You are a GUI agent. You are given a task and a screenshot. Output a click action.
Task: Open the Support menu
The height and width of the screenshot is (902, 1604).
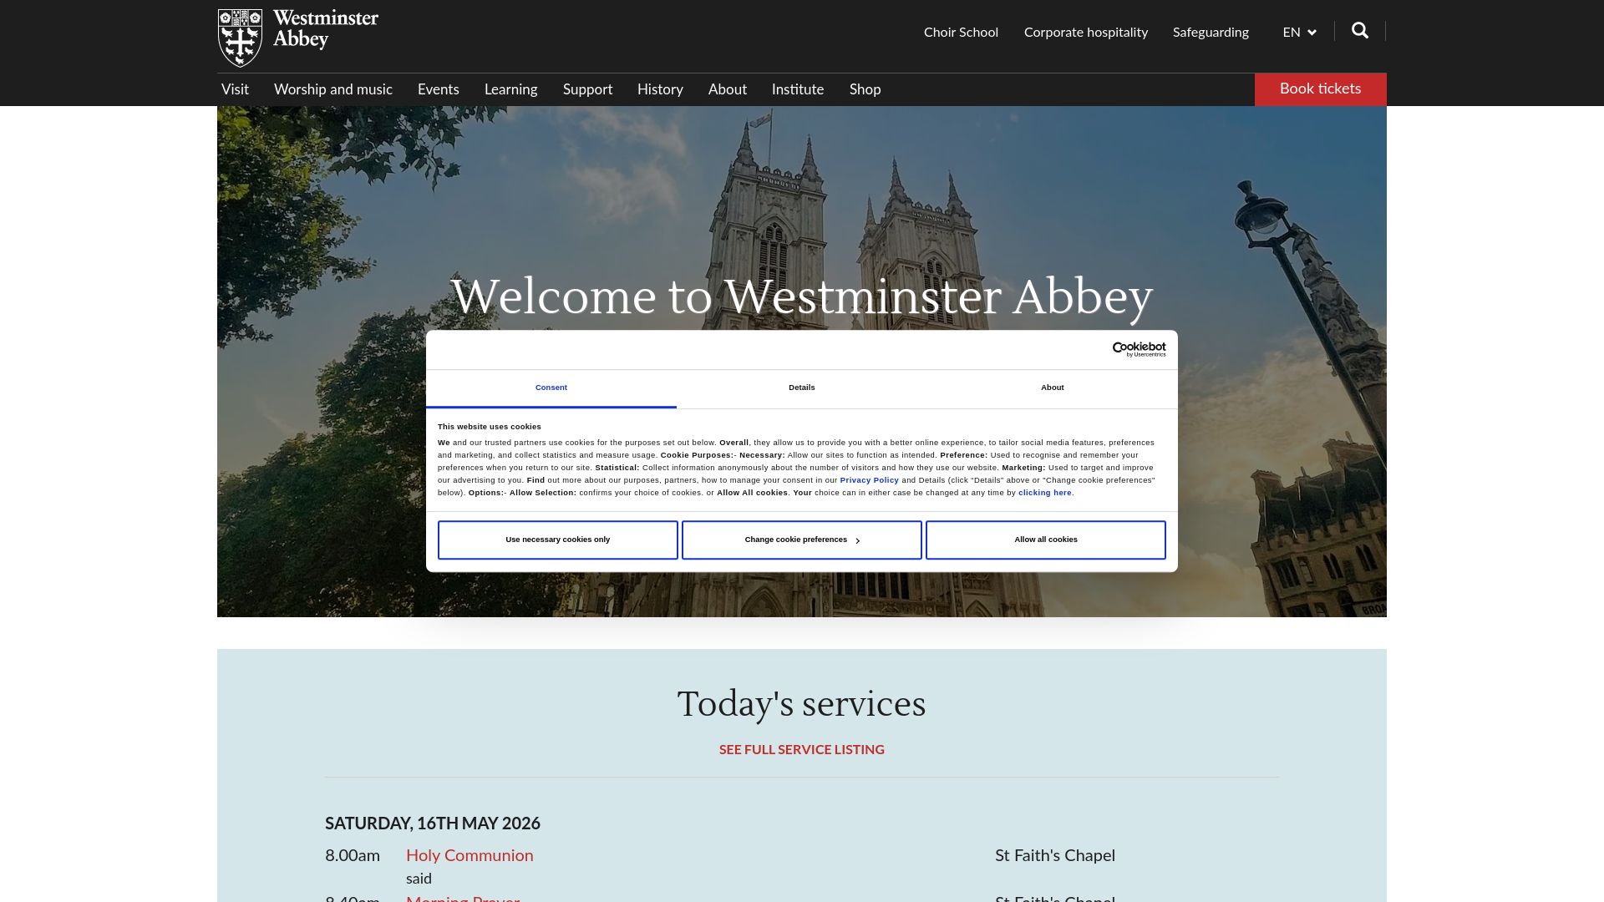click(x=587, y=89)
